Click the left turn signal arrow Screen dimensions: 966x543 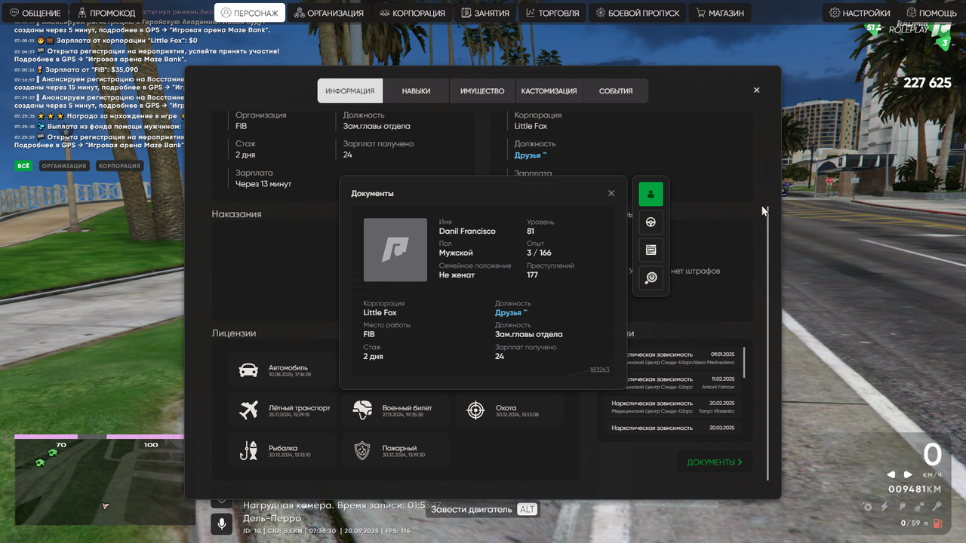[x=891, y=474]
